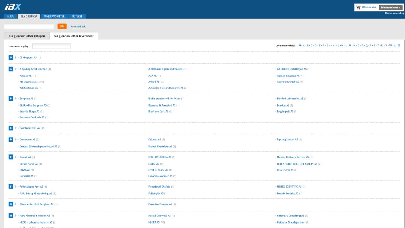The width and height of the screenshot is (405, 228).
Task: Click the up-arrow icon beside the B badge
Action: pyautogui.click(x=16, y=99)
